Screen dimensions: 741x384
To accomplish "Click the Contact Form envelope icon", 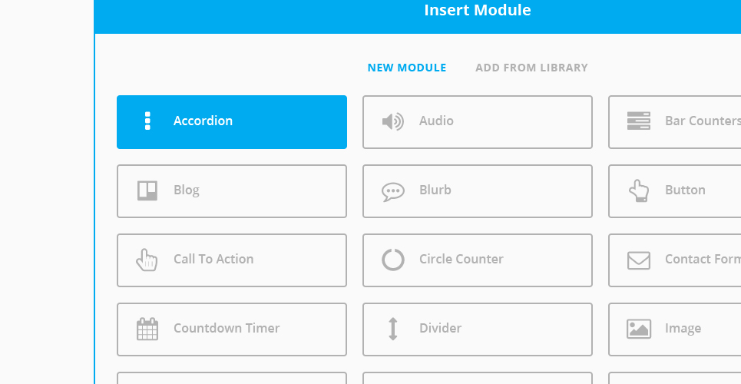I will 638,260.
